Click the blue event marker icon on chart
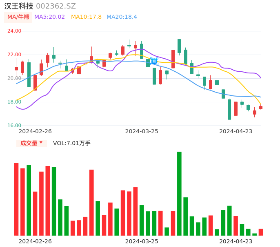The height and width of the screenshot is (247, 280). point(154,61)
